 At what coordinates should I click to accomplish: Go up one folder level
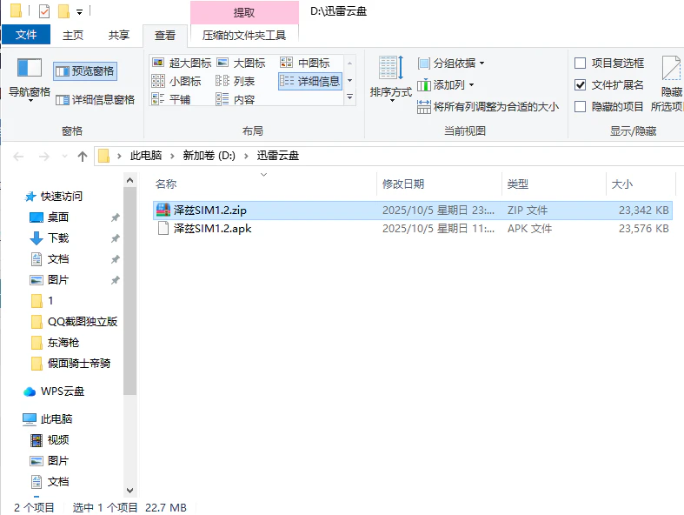(83, 156)
